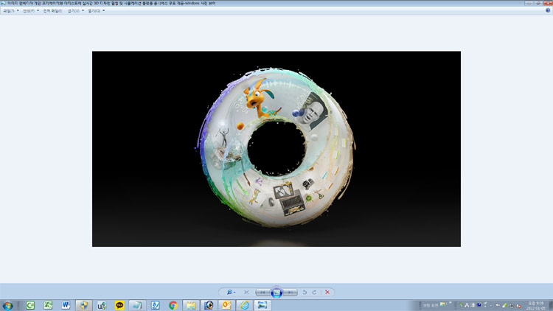553x311 pixels.
Task: Show hidden system tray icons arrow
Action: [x=491, y=305]
